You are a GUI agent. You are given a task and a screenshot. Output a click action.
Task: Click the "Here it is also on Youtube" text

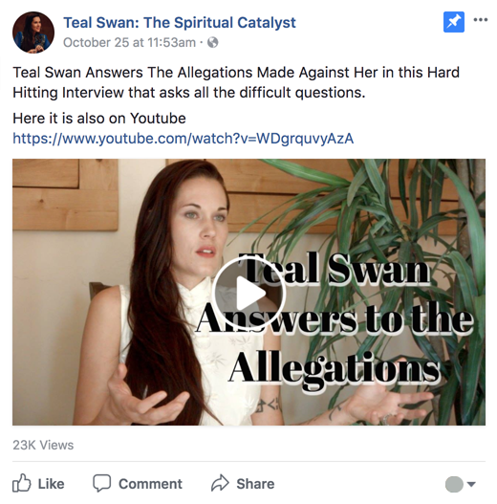(x=99, y=119)
